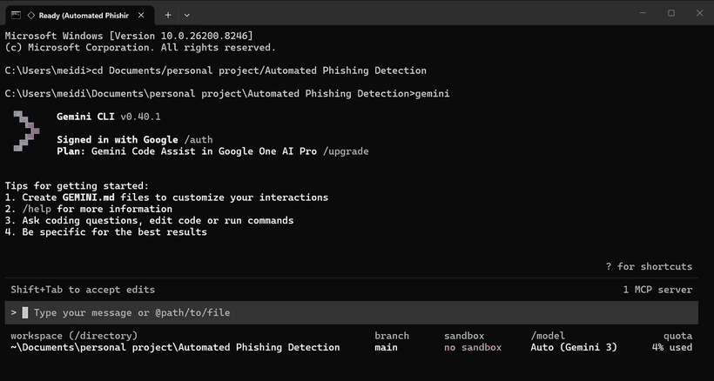Click the diamond status icon in tab title
Image resolution: width=714 pixels, height=381 pixels.
pos(31,15)
